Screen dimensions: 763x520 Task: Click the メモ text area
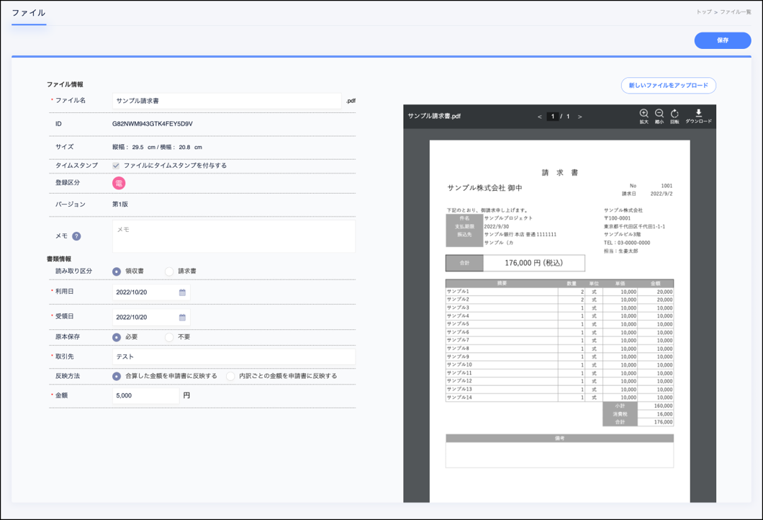(233, 236)
